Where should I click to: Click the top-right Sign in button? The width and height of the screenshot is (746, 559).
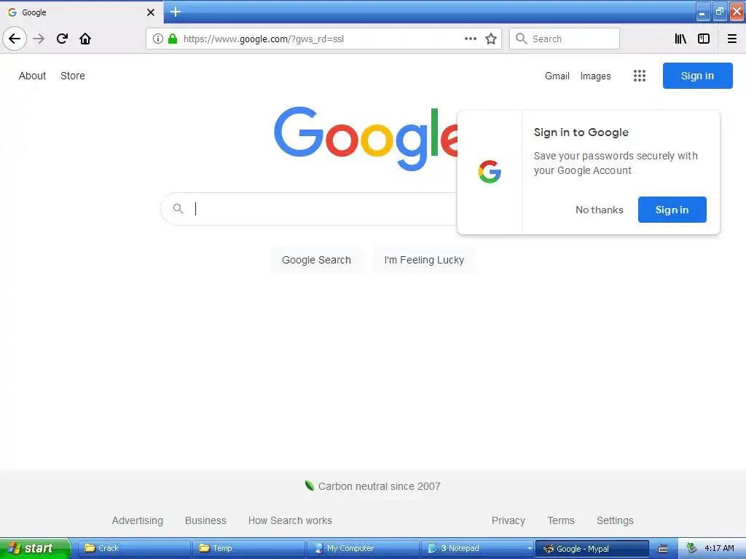[x=697, y=76]
